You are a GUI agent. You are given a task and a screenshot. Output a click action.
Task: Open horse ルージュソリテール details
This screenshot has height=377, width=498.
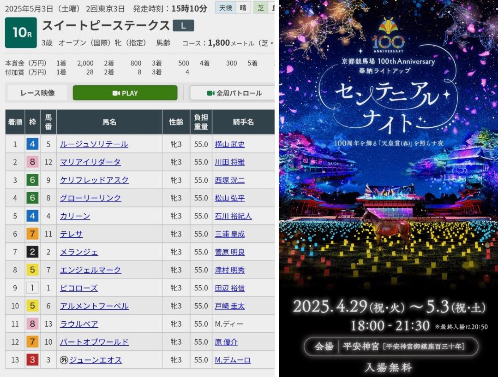(x=94, y=144)
